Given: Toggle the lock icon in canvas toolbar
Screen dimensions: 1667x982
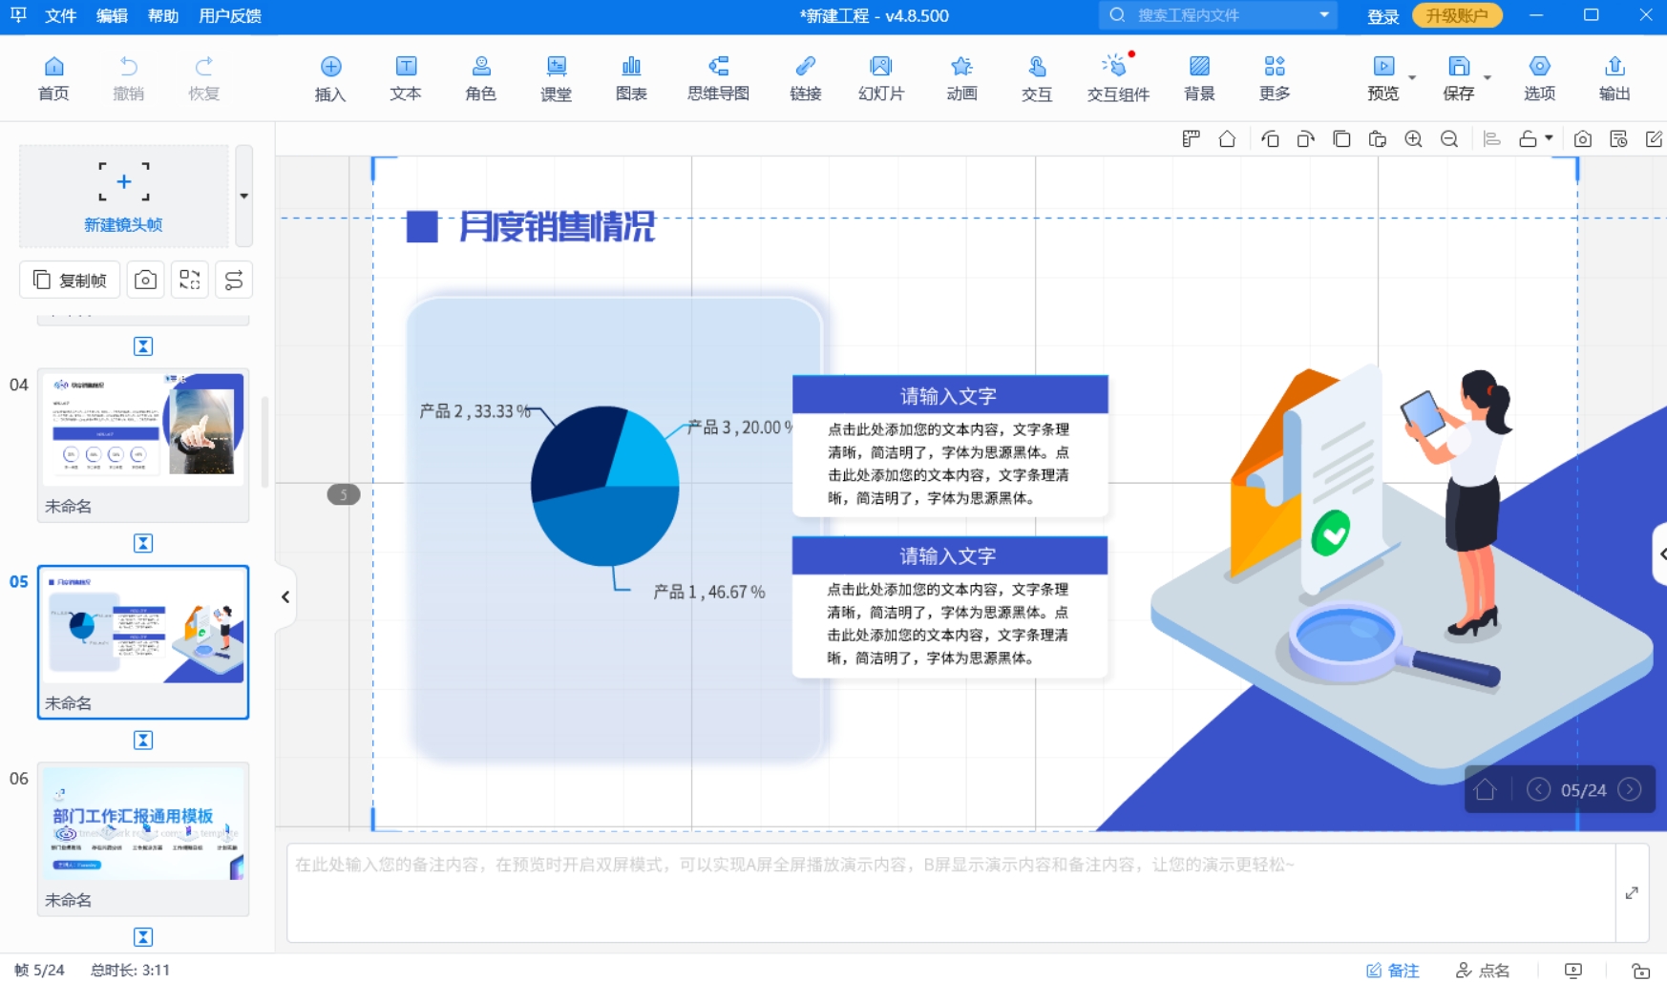Looking at the screenshot, I should (1528, 139).
